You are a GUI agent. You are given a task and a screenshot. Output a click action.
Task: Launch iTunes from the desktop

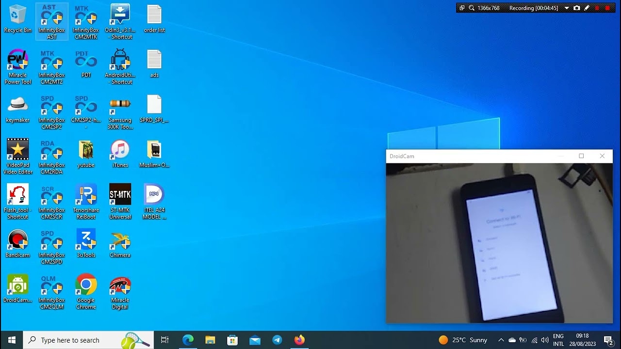click(120, 154)
